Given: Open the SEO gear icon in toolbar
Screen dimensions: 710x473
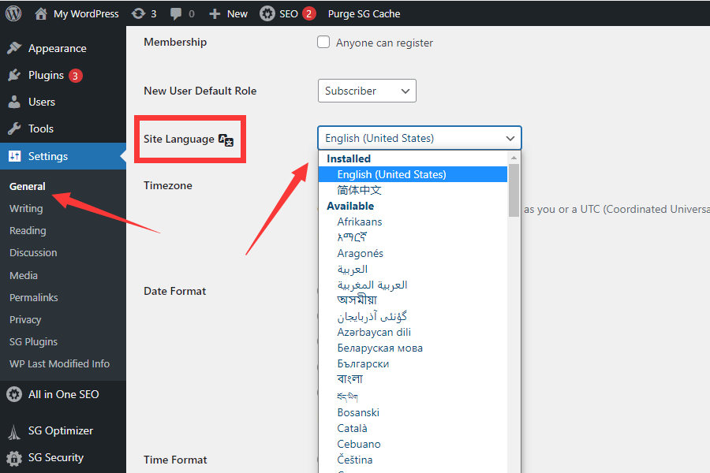Looking at the screenshot, I should pyautogui.click(x=267, y=13).
